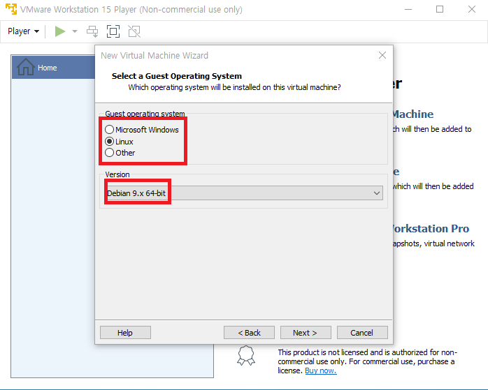Click the Help button in wizard

point(125,333)
